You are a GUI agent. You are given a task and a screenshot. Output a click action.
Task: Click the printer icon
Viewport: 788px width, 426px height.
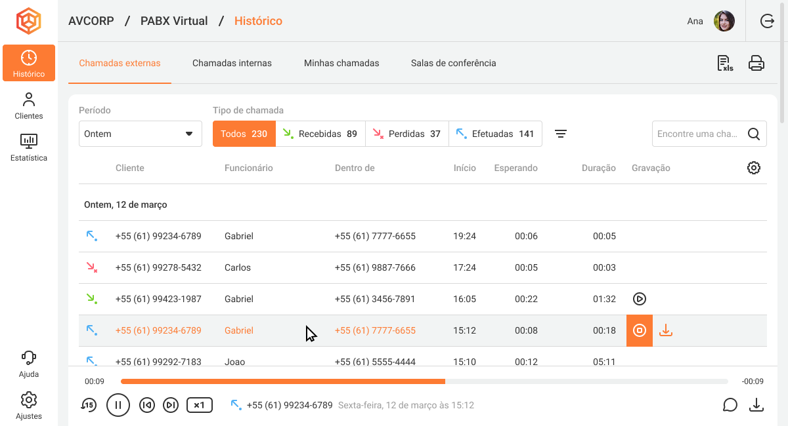pos(756,63)
